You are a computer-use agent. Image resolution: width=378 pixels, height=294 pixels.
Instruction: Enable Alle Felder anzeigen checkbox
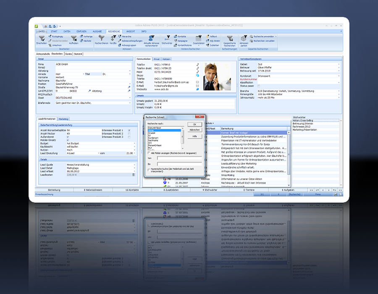point(149,153)
